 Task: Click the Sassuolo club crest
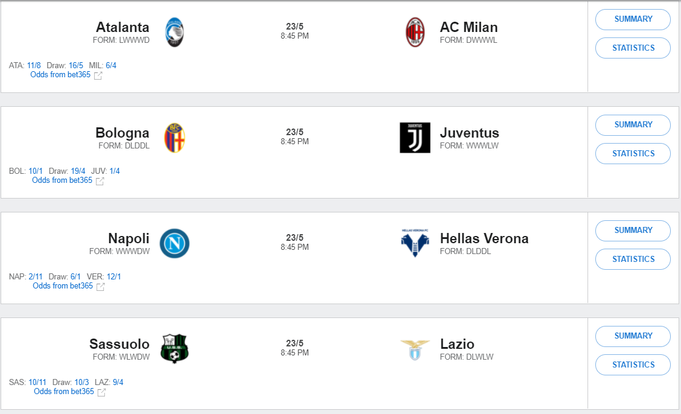pos(174,349)
